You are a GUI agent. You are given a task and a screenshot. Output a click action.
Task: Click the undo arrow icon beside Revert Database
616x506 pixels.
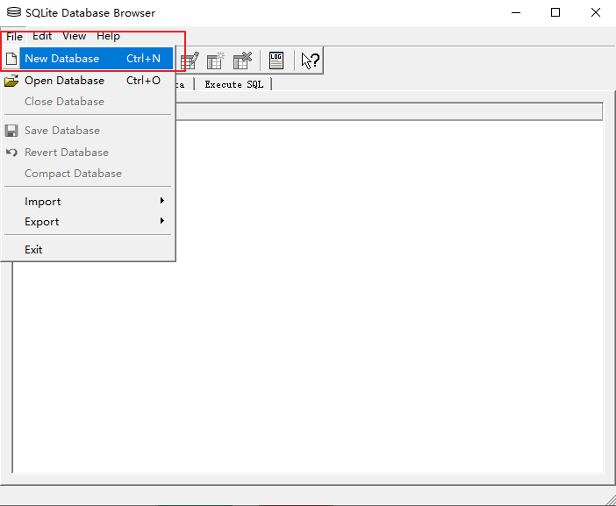(11, 153)
